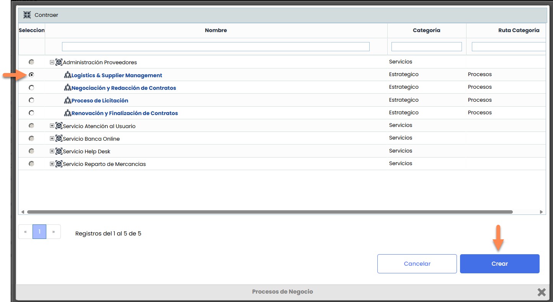Image resolution: width=553 pixels, height=302 pixels.
Task: Expand the Servicio Atención al Usuario node
Action: [x=52, y=126]
